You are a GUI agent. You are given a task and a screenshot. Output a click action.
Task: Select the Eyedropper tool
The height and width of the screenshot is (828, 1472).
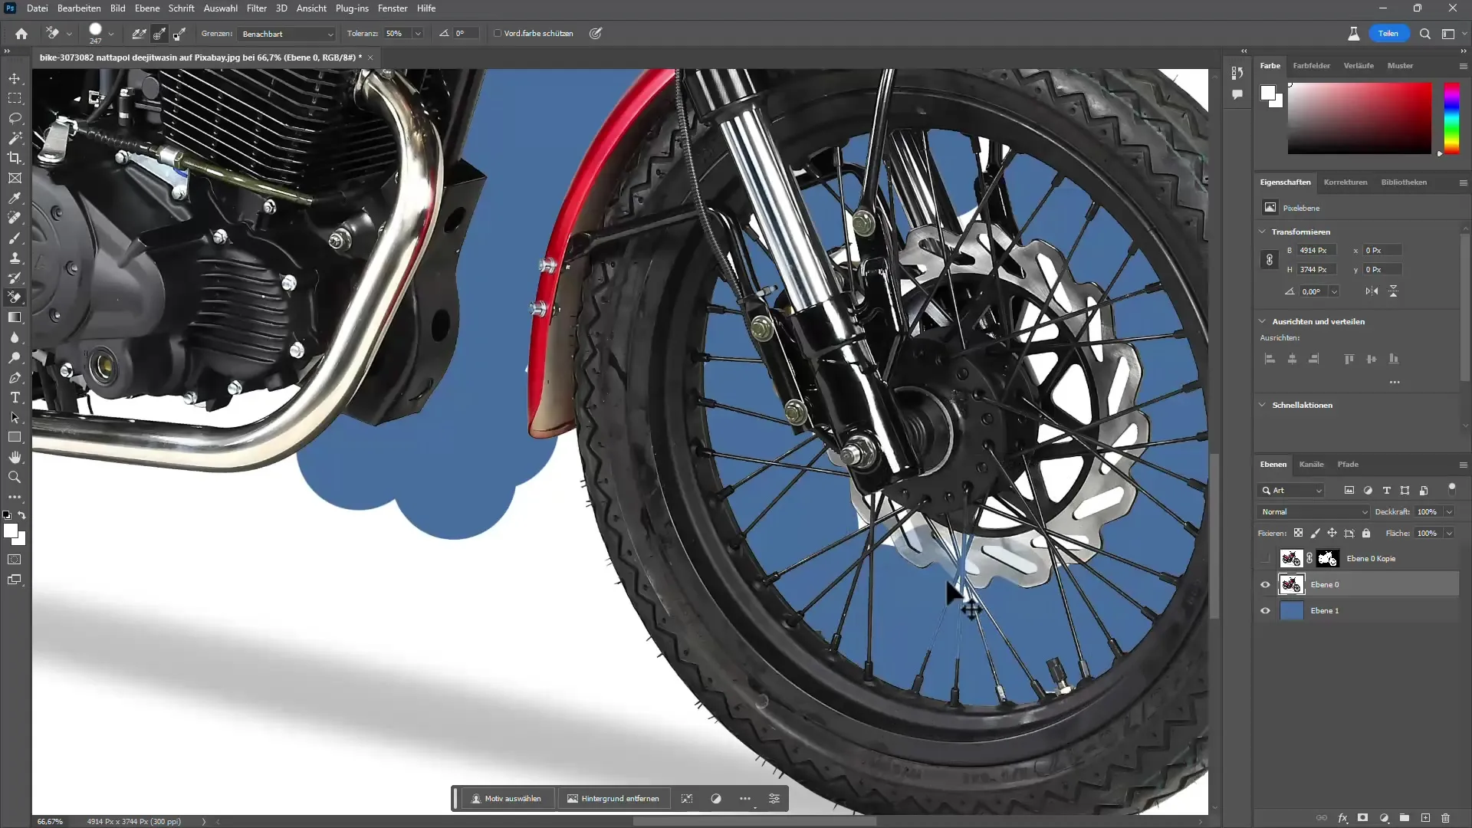(x=15, y=199)
